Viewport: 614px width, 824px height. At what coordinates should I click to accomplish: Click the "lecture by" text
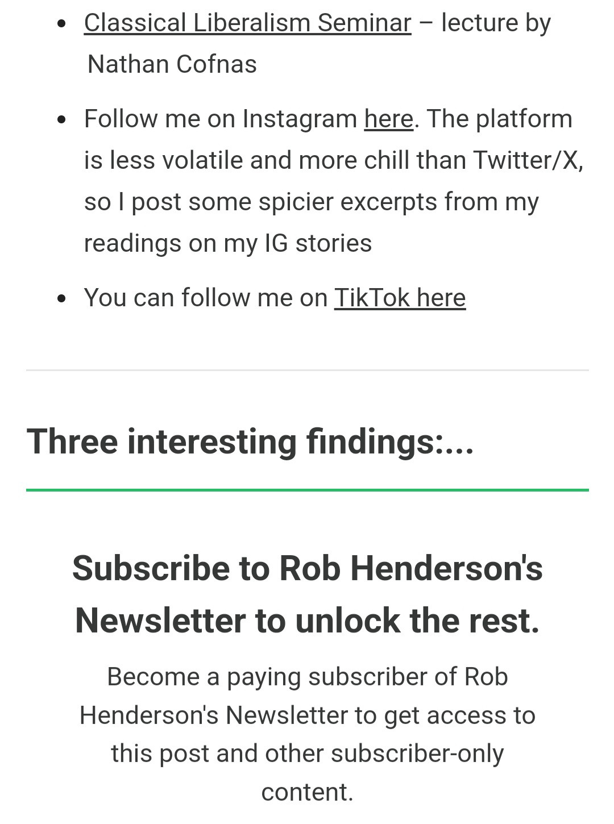(496, 23)
